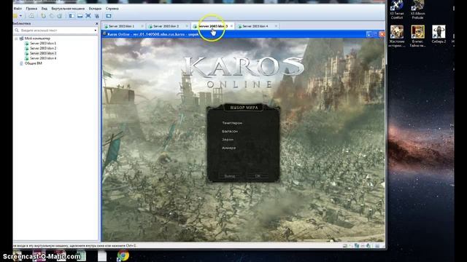Click the Выход button in world dialog
This screenshot has height=262, width=467.
coord(230,176)
